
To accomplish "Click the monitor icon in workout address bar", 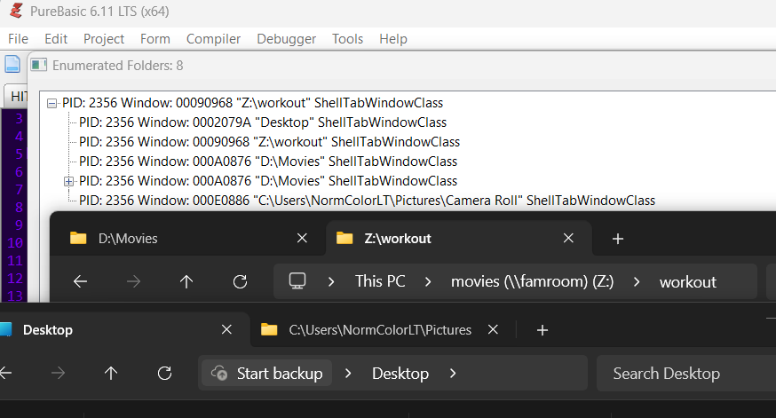I will (x=297, y=281).
